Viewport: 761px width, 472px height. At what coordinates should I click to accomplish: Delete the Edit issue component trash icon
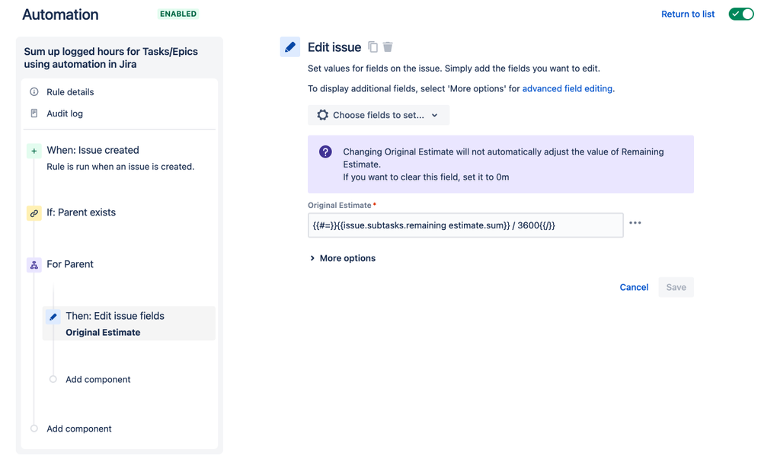click(387, 47)
